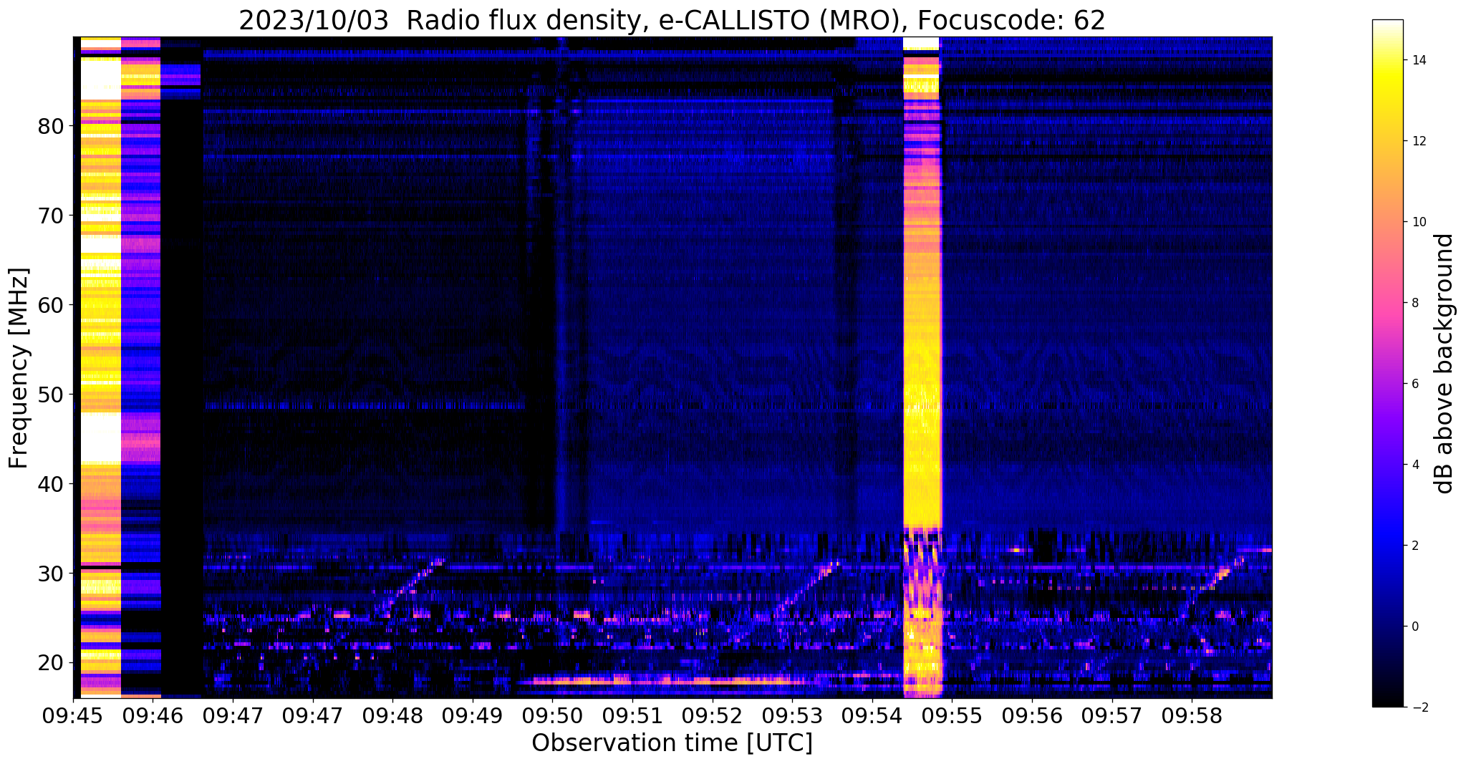Click the 09:51 time tick label
This screenshot has width=1466, height=764.
coord(632,716)
